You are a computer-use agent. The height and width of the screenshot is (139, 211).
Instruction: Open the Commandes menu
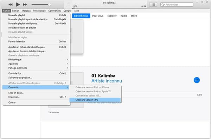[55, 11]
